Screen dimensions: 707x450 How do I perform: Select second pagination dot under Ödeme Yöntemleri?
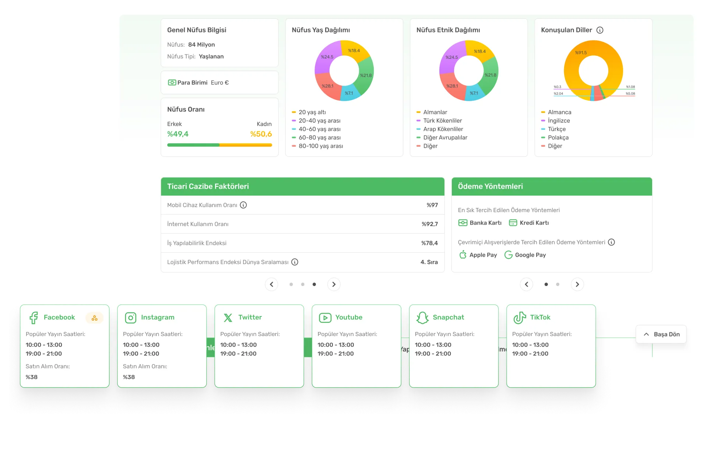pos(557,284)
